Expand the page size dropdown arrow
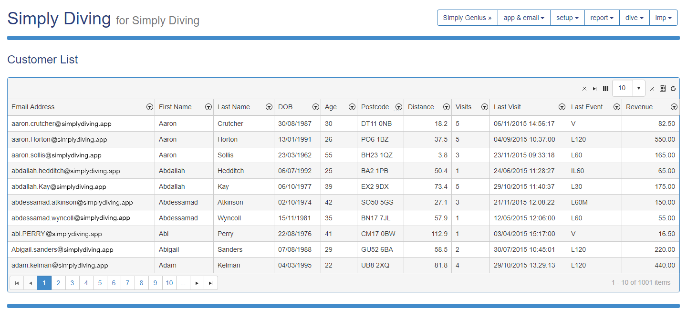Image resolution: width=687 pixels, height=320 pixels. [x=638, y=88]
